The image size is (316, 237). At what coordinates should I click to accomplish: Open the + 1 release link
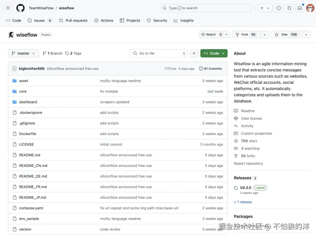(243, 202)
